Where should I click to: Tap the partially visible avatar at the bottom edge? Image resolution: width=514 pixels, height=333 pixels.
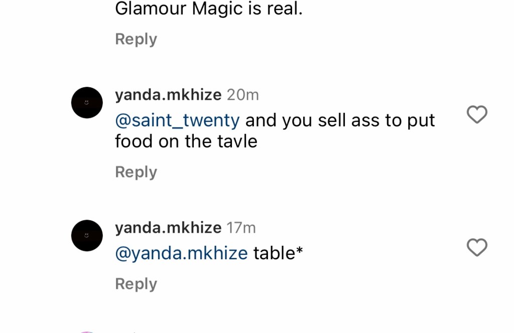pyautogui.click(x=87, y=331)
